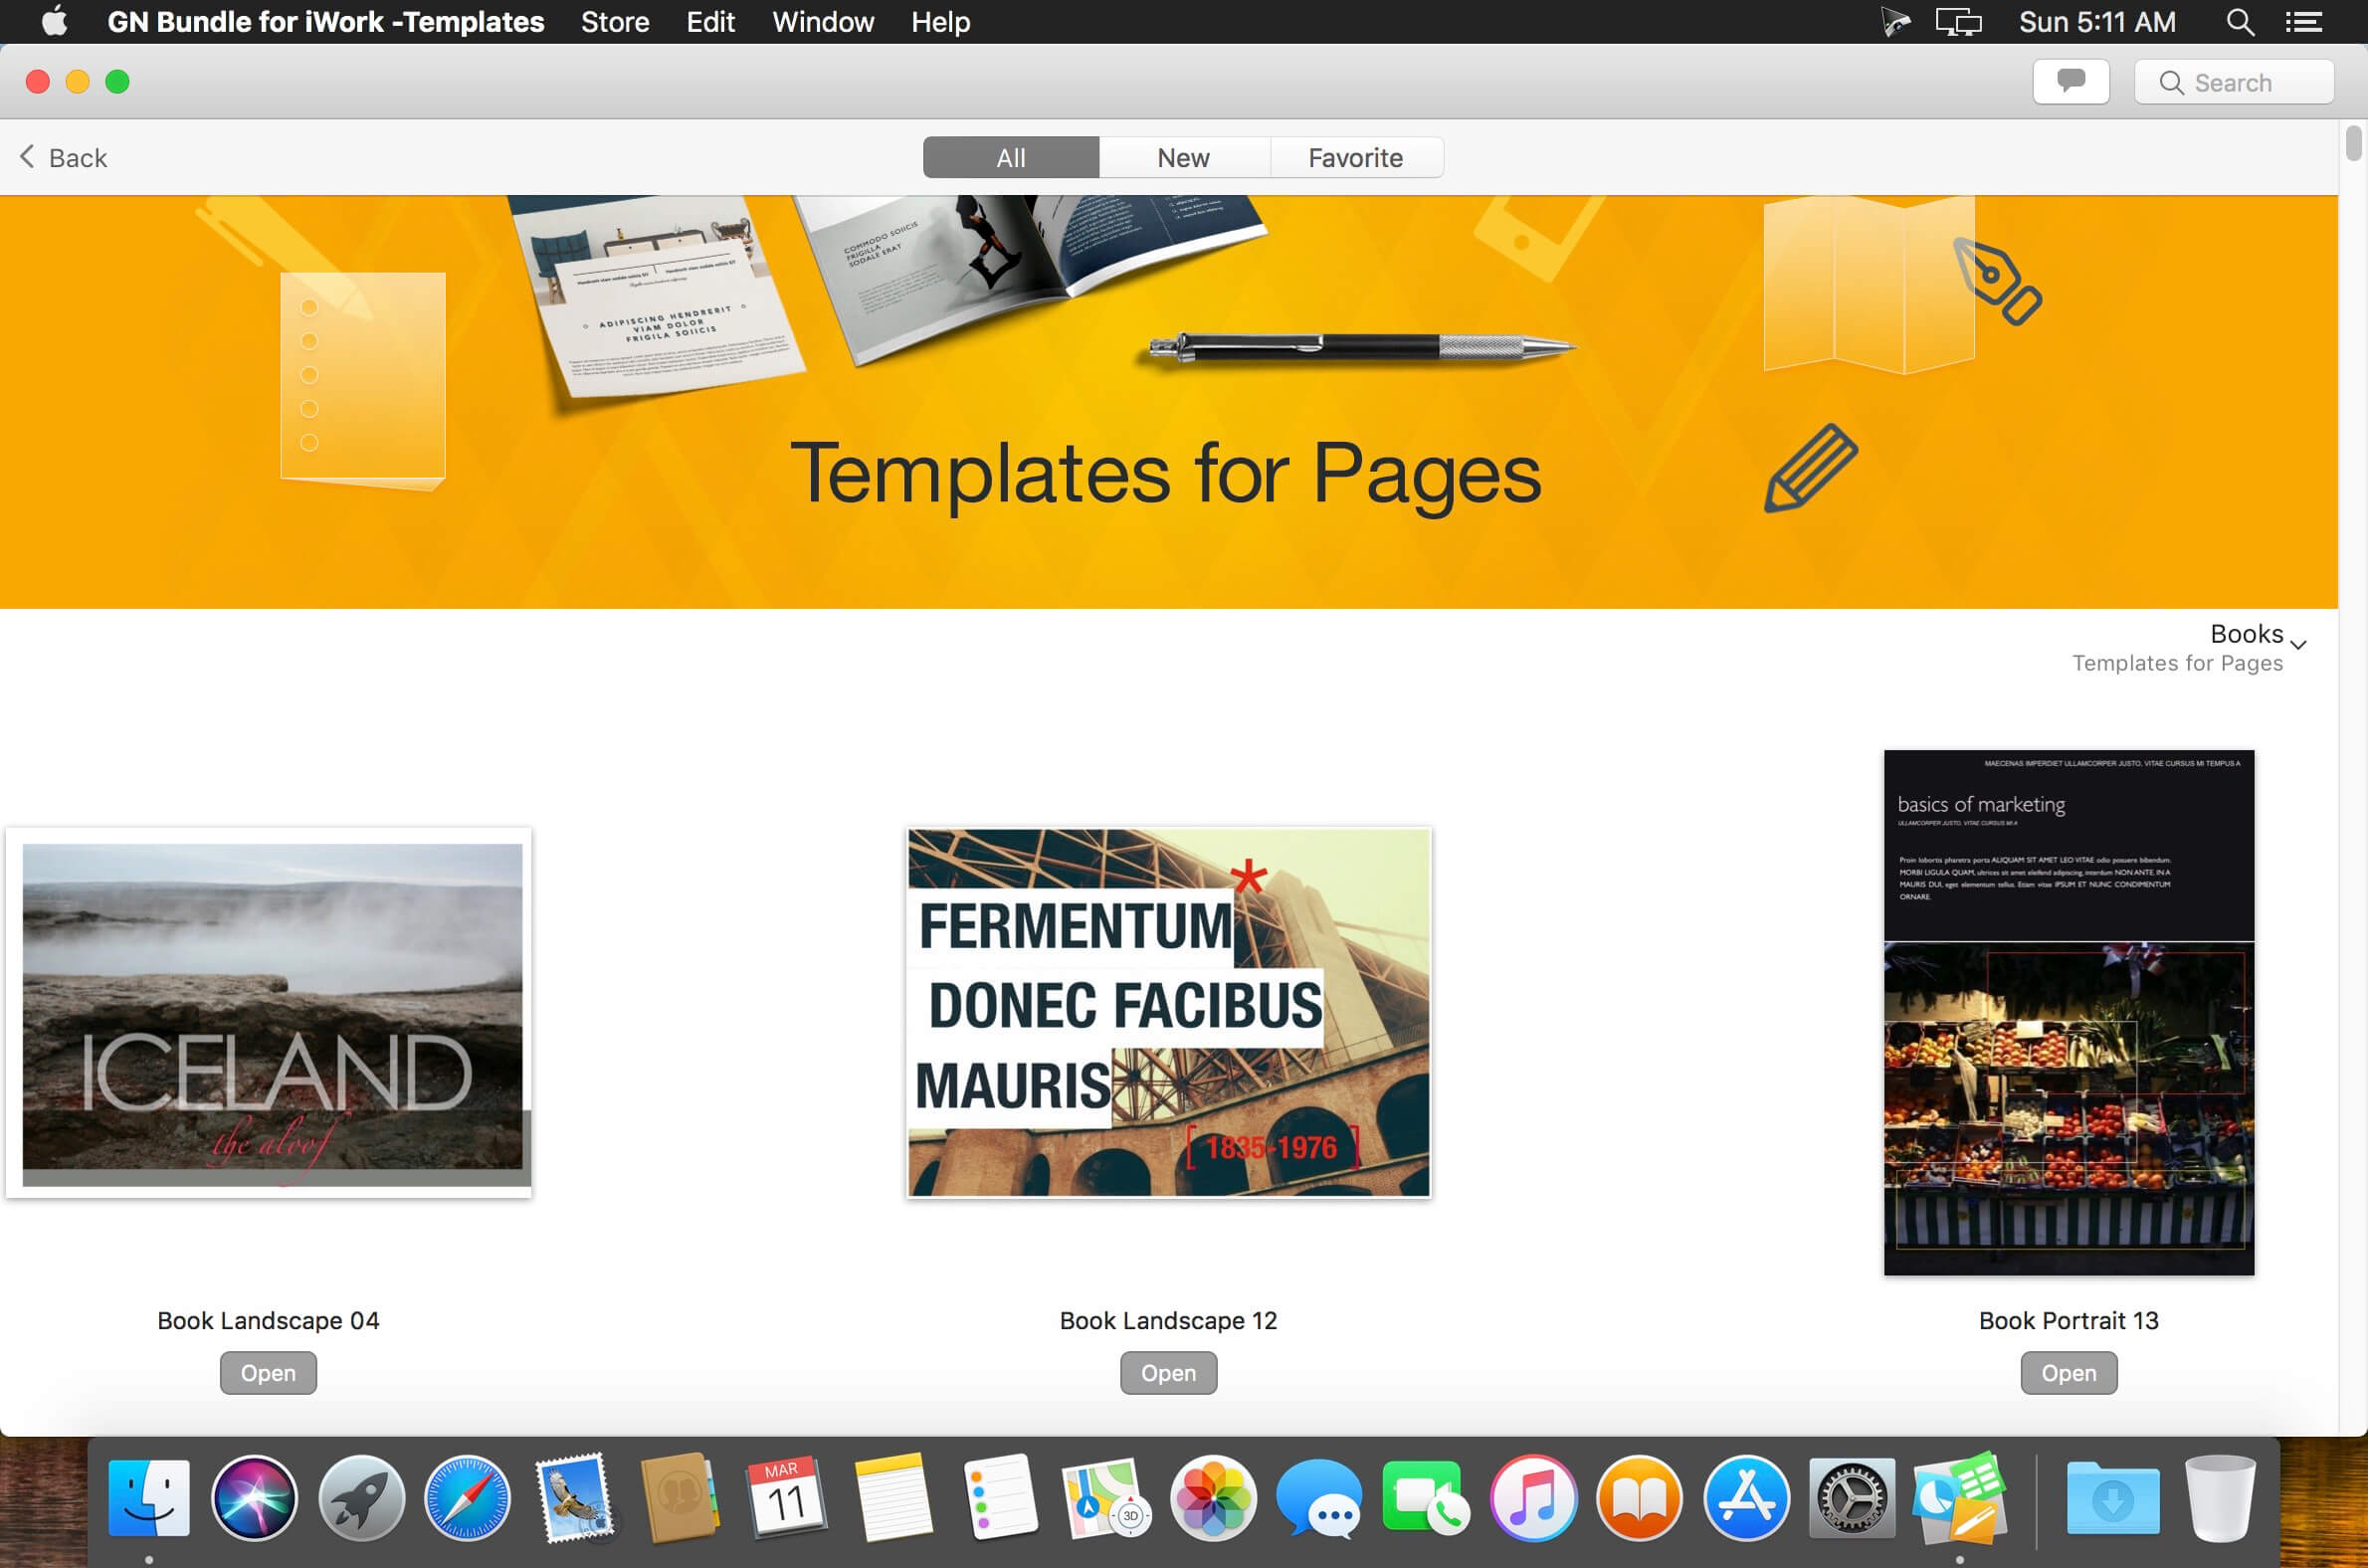Click the feedback speech bubble icon

2071,81
